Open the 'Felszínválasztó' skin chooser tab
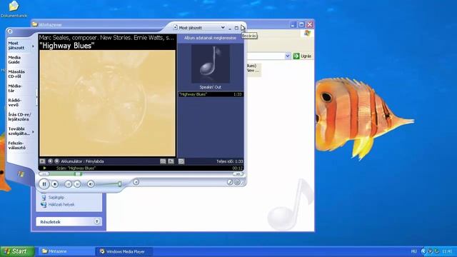 point(17,146)
